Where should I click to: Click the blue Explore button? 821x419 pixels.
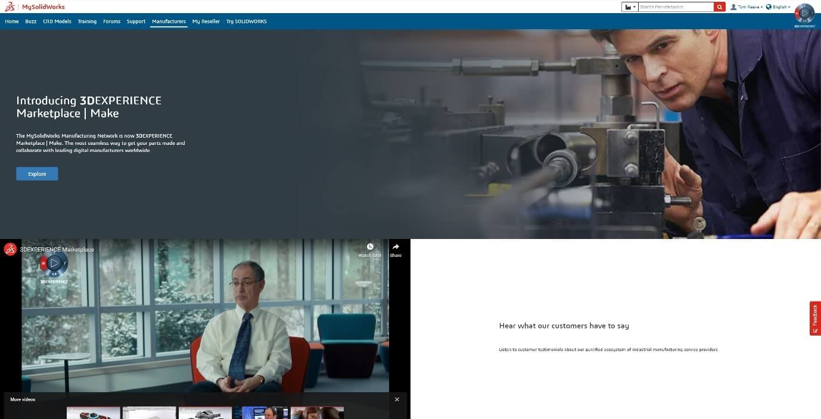coord(37,174)
